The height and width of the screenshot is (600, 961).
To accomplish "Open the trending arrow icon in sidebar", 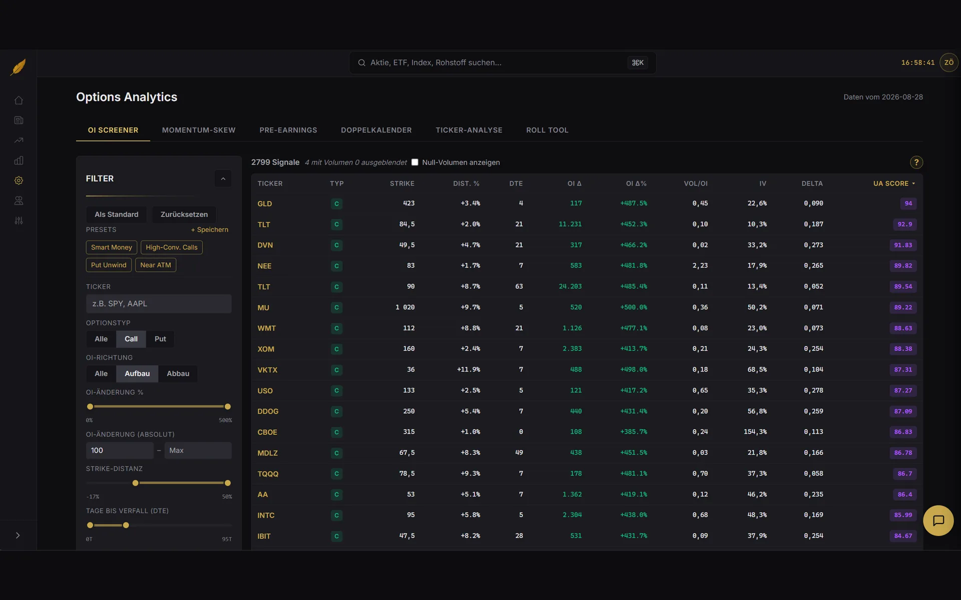I will coord(19,140).
